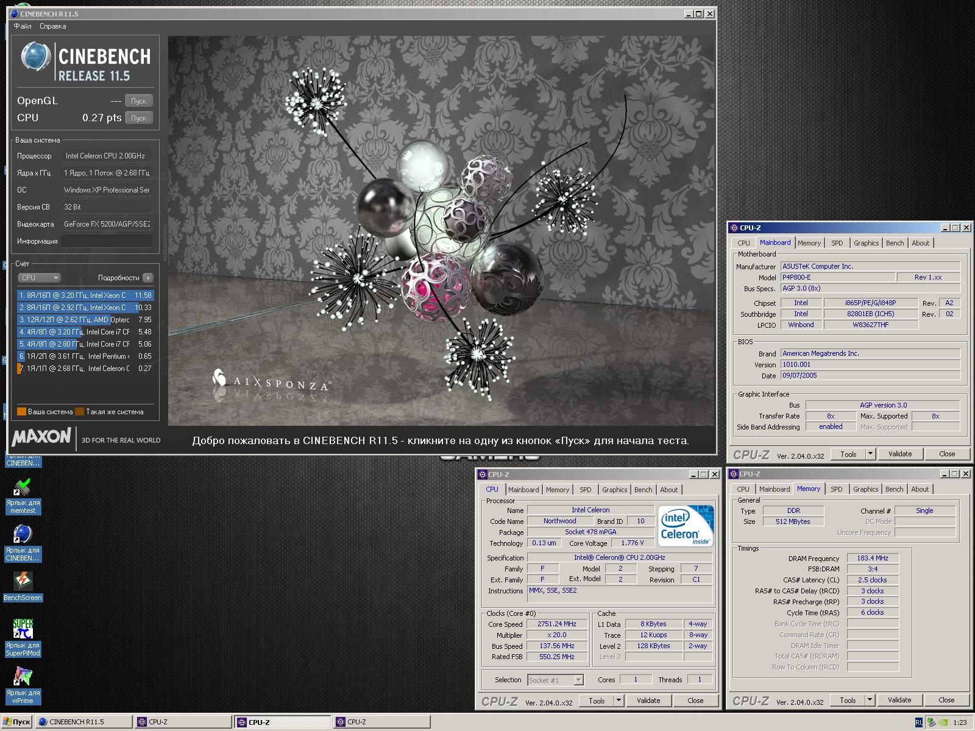Start the CPU test with its Пуск button
The height and width of the screenshot is (731, 975).
tap(138, 118)
